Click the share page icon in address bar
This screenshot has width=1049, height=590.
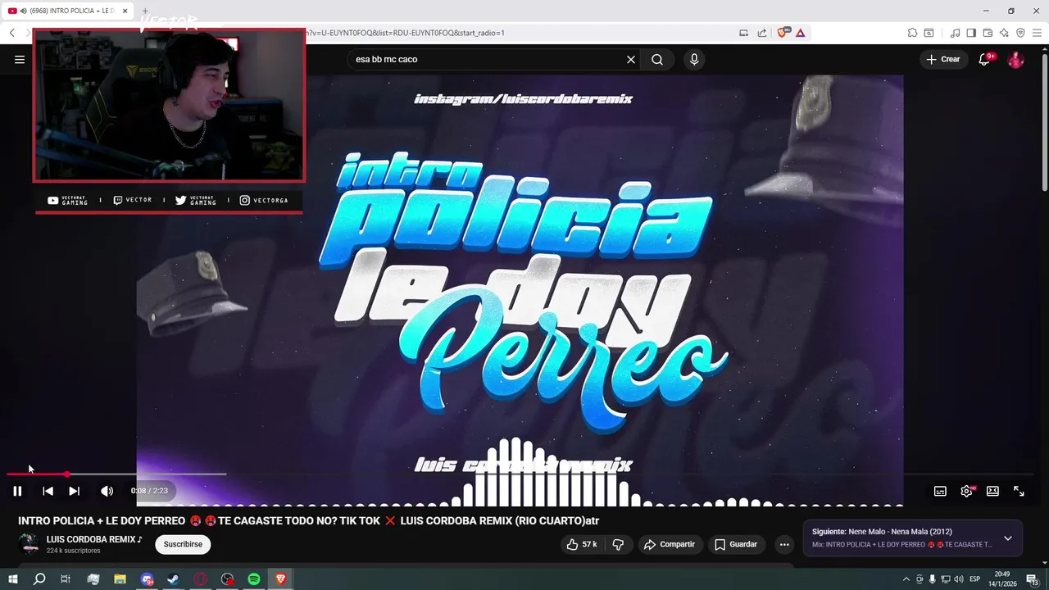pos(762,33)
